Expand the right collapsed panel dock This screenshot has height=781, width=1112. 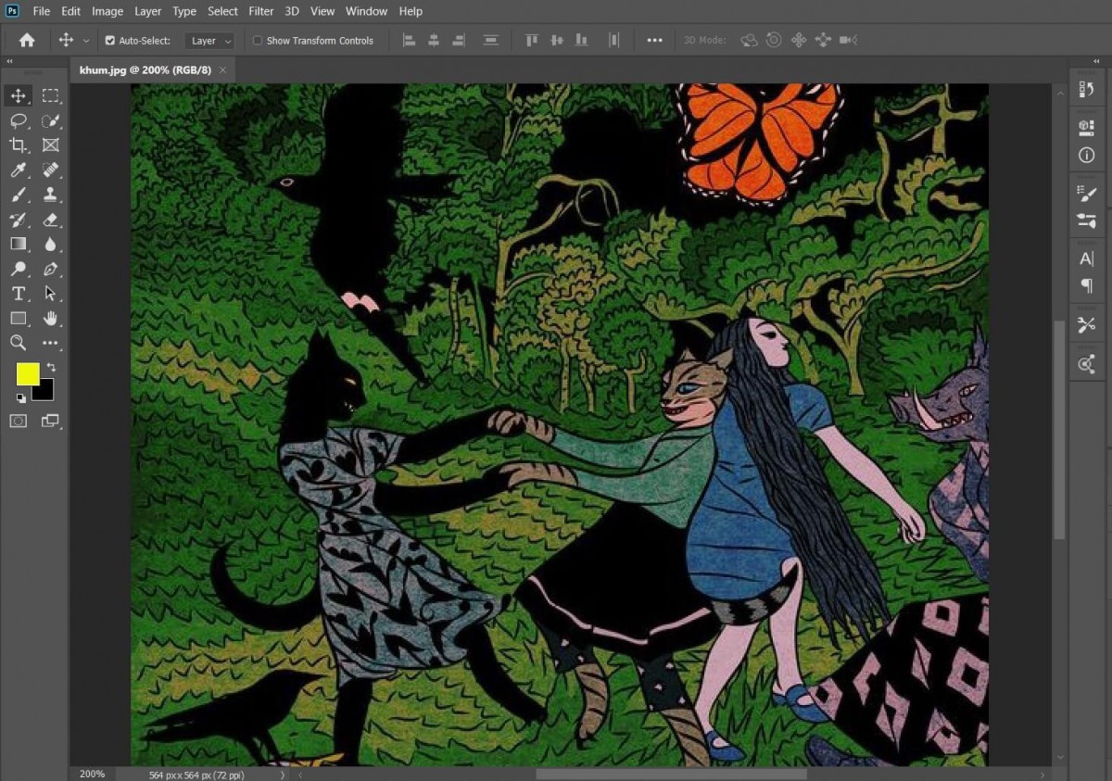click(x=1096, y=61)
